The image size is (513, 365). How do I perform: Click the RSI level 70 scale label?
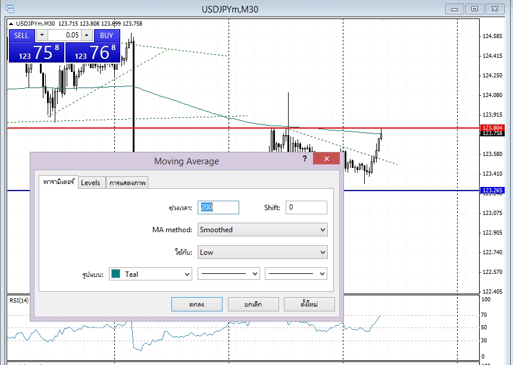coord(484,315)
